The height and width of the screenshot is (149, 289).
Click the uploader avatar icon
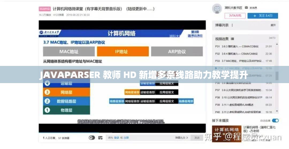(x=217, y=9)
